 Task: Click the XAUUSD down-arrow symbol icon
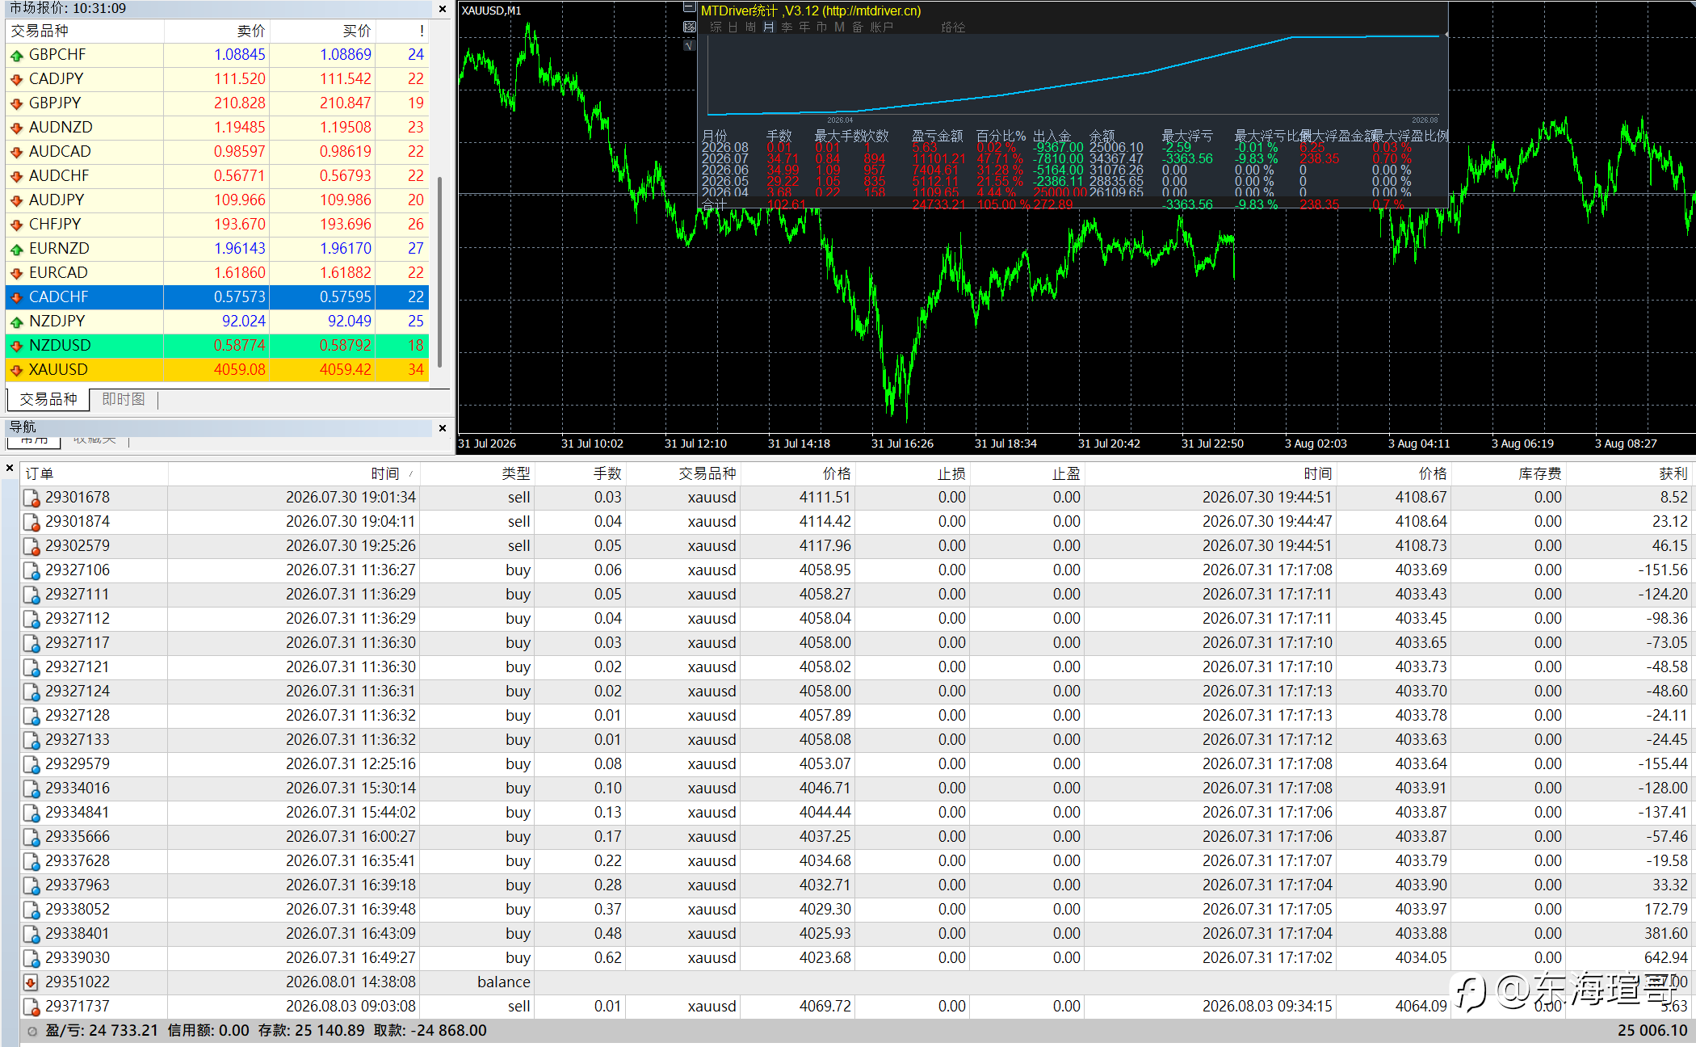coord(16,370)
